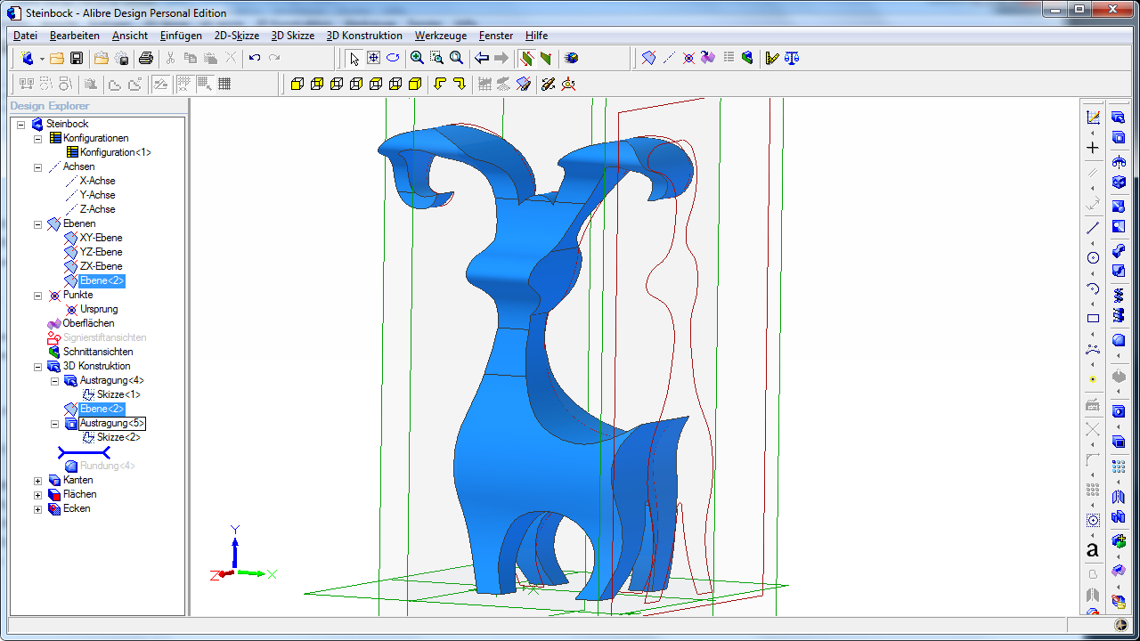The height and width of the screenshot is (641, 1140).
Task: Open the new file dropdown arrow
Action: (42, 59)
